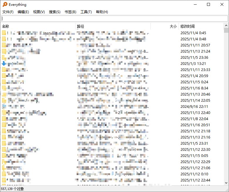Open the 搜索(S) menu
Screen dimensions: 229x192
pyautogui.click(x=55, y=12)
